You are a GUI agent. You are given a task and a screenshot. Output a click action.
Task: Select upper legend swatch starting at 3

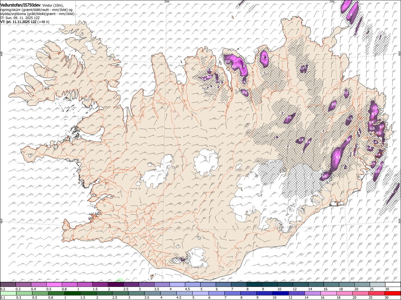pos(147,284)
